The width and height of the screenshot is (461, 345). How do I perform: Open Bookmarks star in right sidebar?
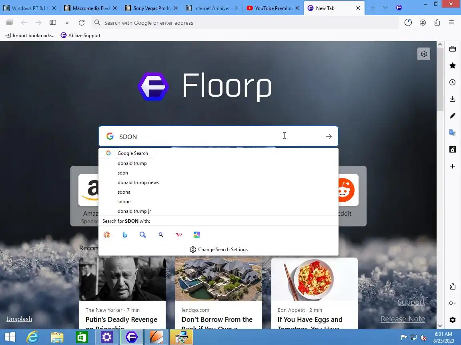453,66
